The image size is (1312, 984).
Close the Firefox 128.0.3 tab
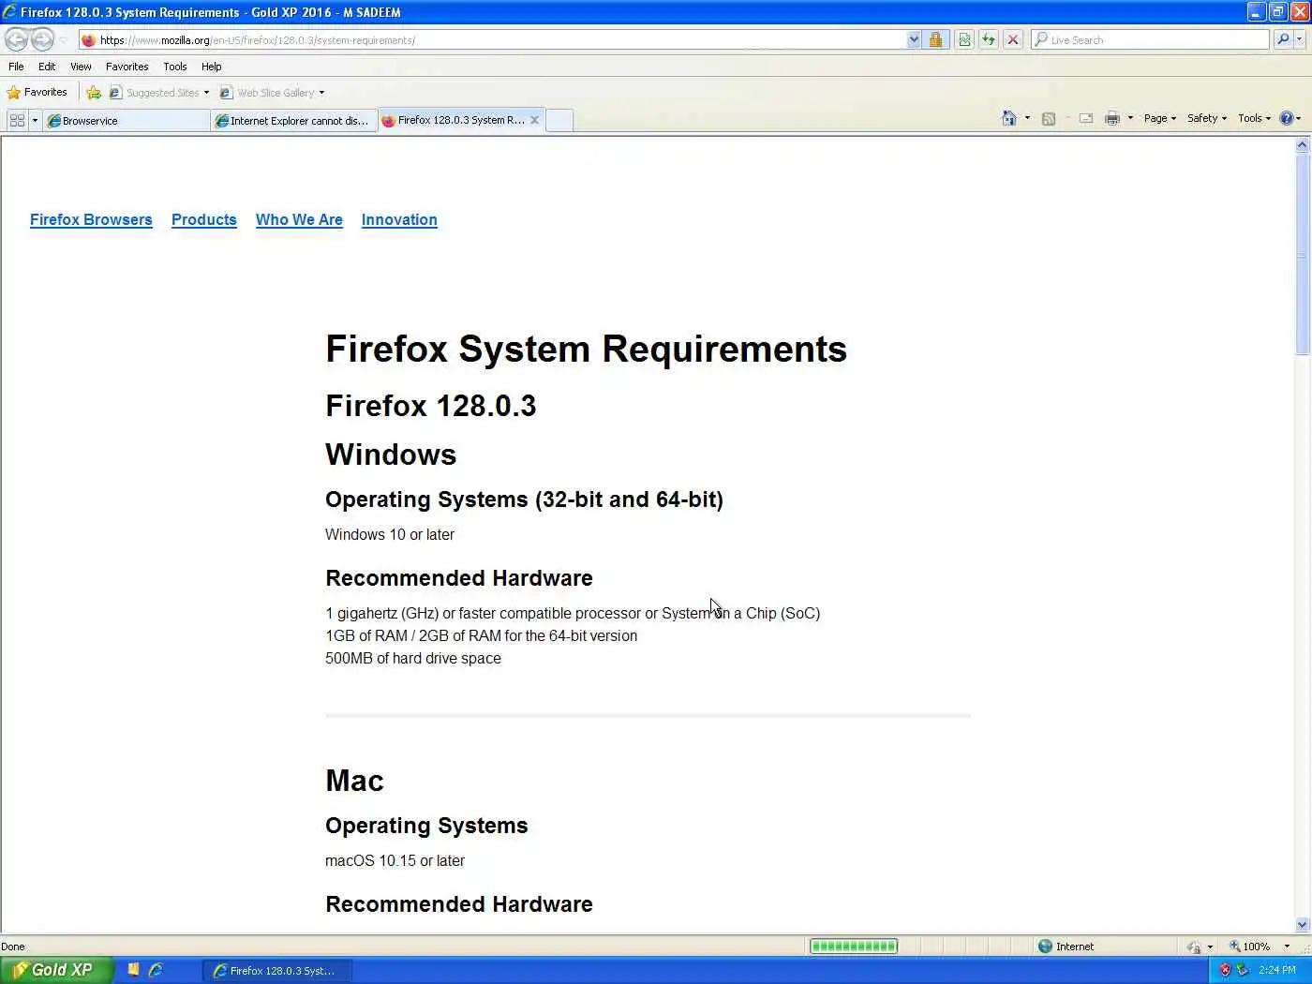tap(535, 120)
